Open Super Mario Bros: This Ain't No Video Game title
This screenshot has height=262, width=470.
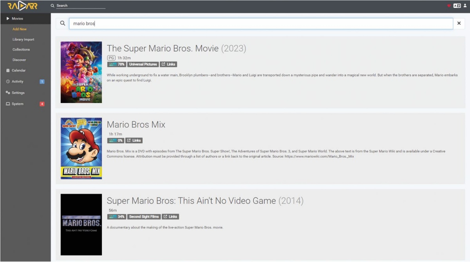pyautogui.click(x=205, y=201)
